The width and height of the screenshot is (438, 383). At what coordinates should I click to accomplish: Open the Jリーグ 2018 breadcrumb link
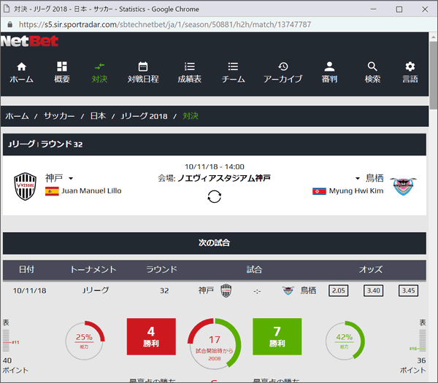point(144,116)
